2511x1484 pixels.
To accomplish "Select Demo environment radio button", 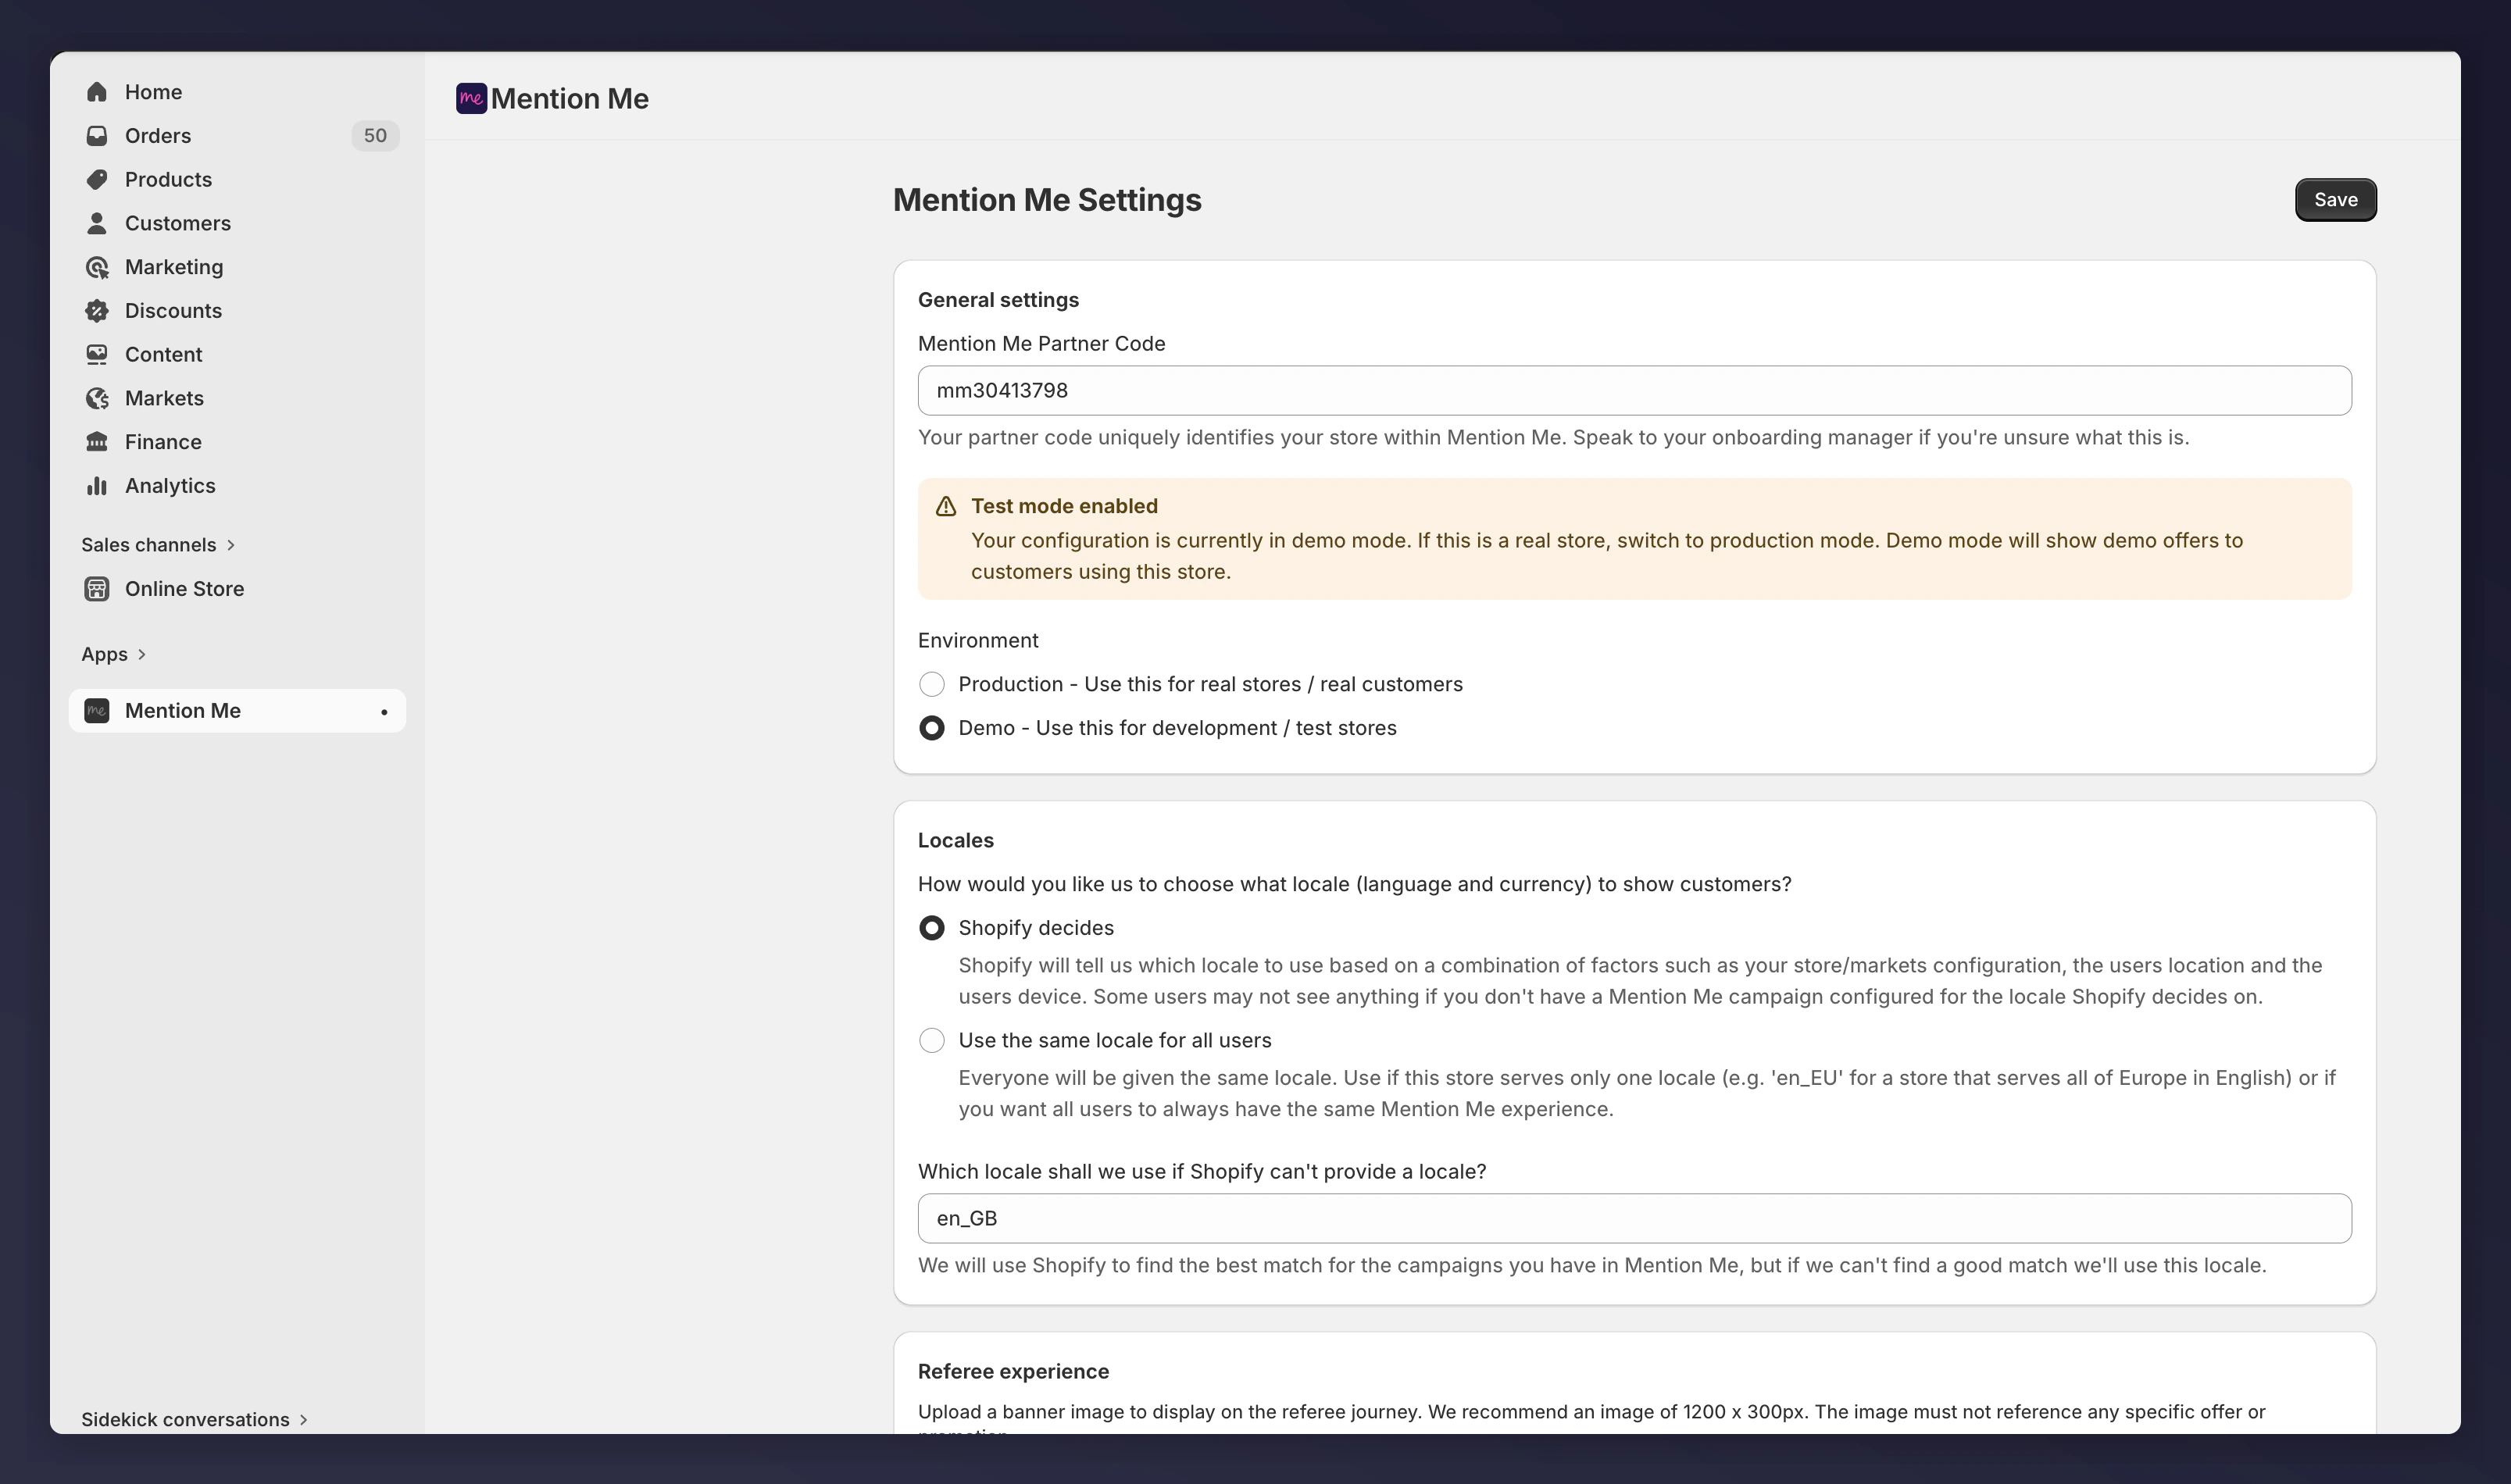I will pyautogui.click(x=931, y=728).
